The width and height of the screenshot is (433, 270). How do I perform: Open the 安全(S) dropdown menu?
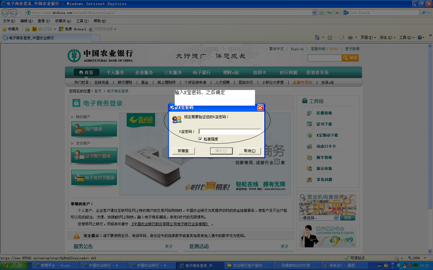(388, 37)
